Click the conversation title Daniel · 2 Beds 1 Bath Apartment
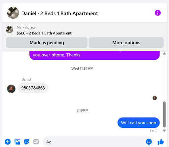This screenshot has width=169, height=147. click(x=59, y=14)
